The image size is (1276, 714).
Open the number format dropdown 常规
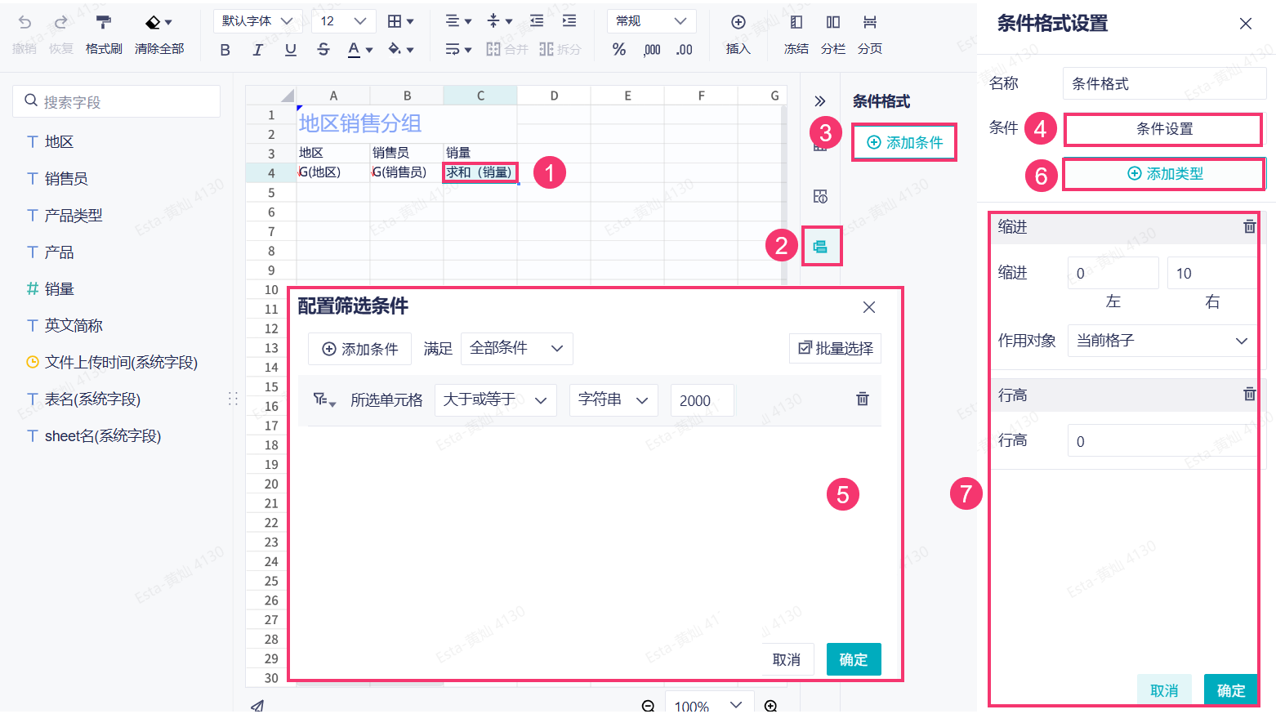pos(652,21)
